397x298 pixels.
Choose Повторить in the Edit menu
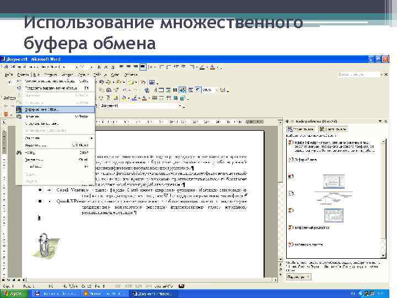55,88
